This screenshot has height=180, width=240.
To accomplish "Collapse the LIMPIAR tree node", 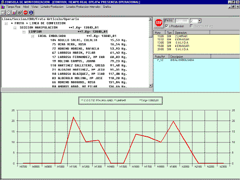I will [x=24, y=32].
